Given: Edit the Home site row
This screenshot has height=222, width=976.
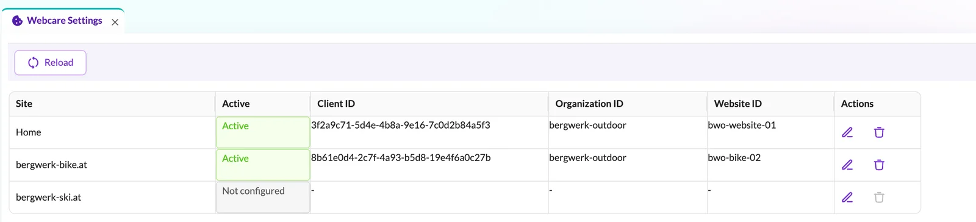Looking at the screenshot, I should pos(847,132).
